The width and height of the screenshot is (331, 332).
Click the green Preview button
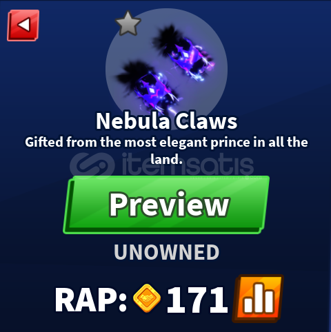click(x=166, y=205)
